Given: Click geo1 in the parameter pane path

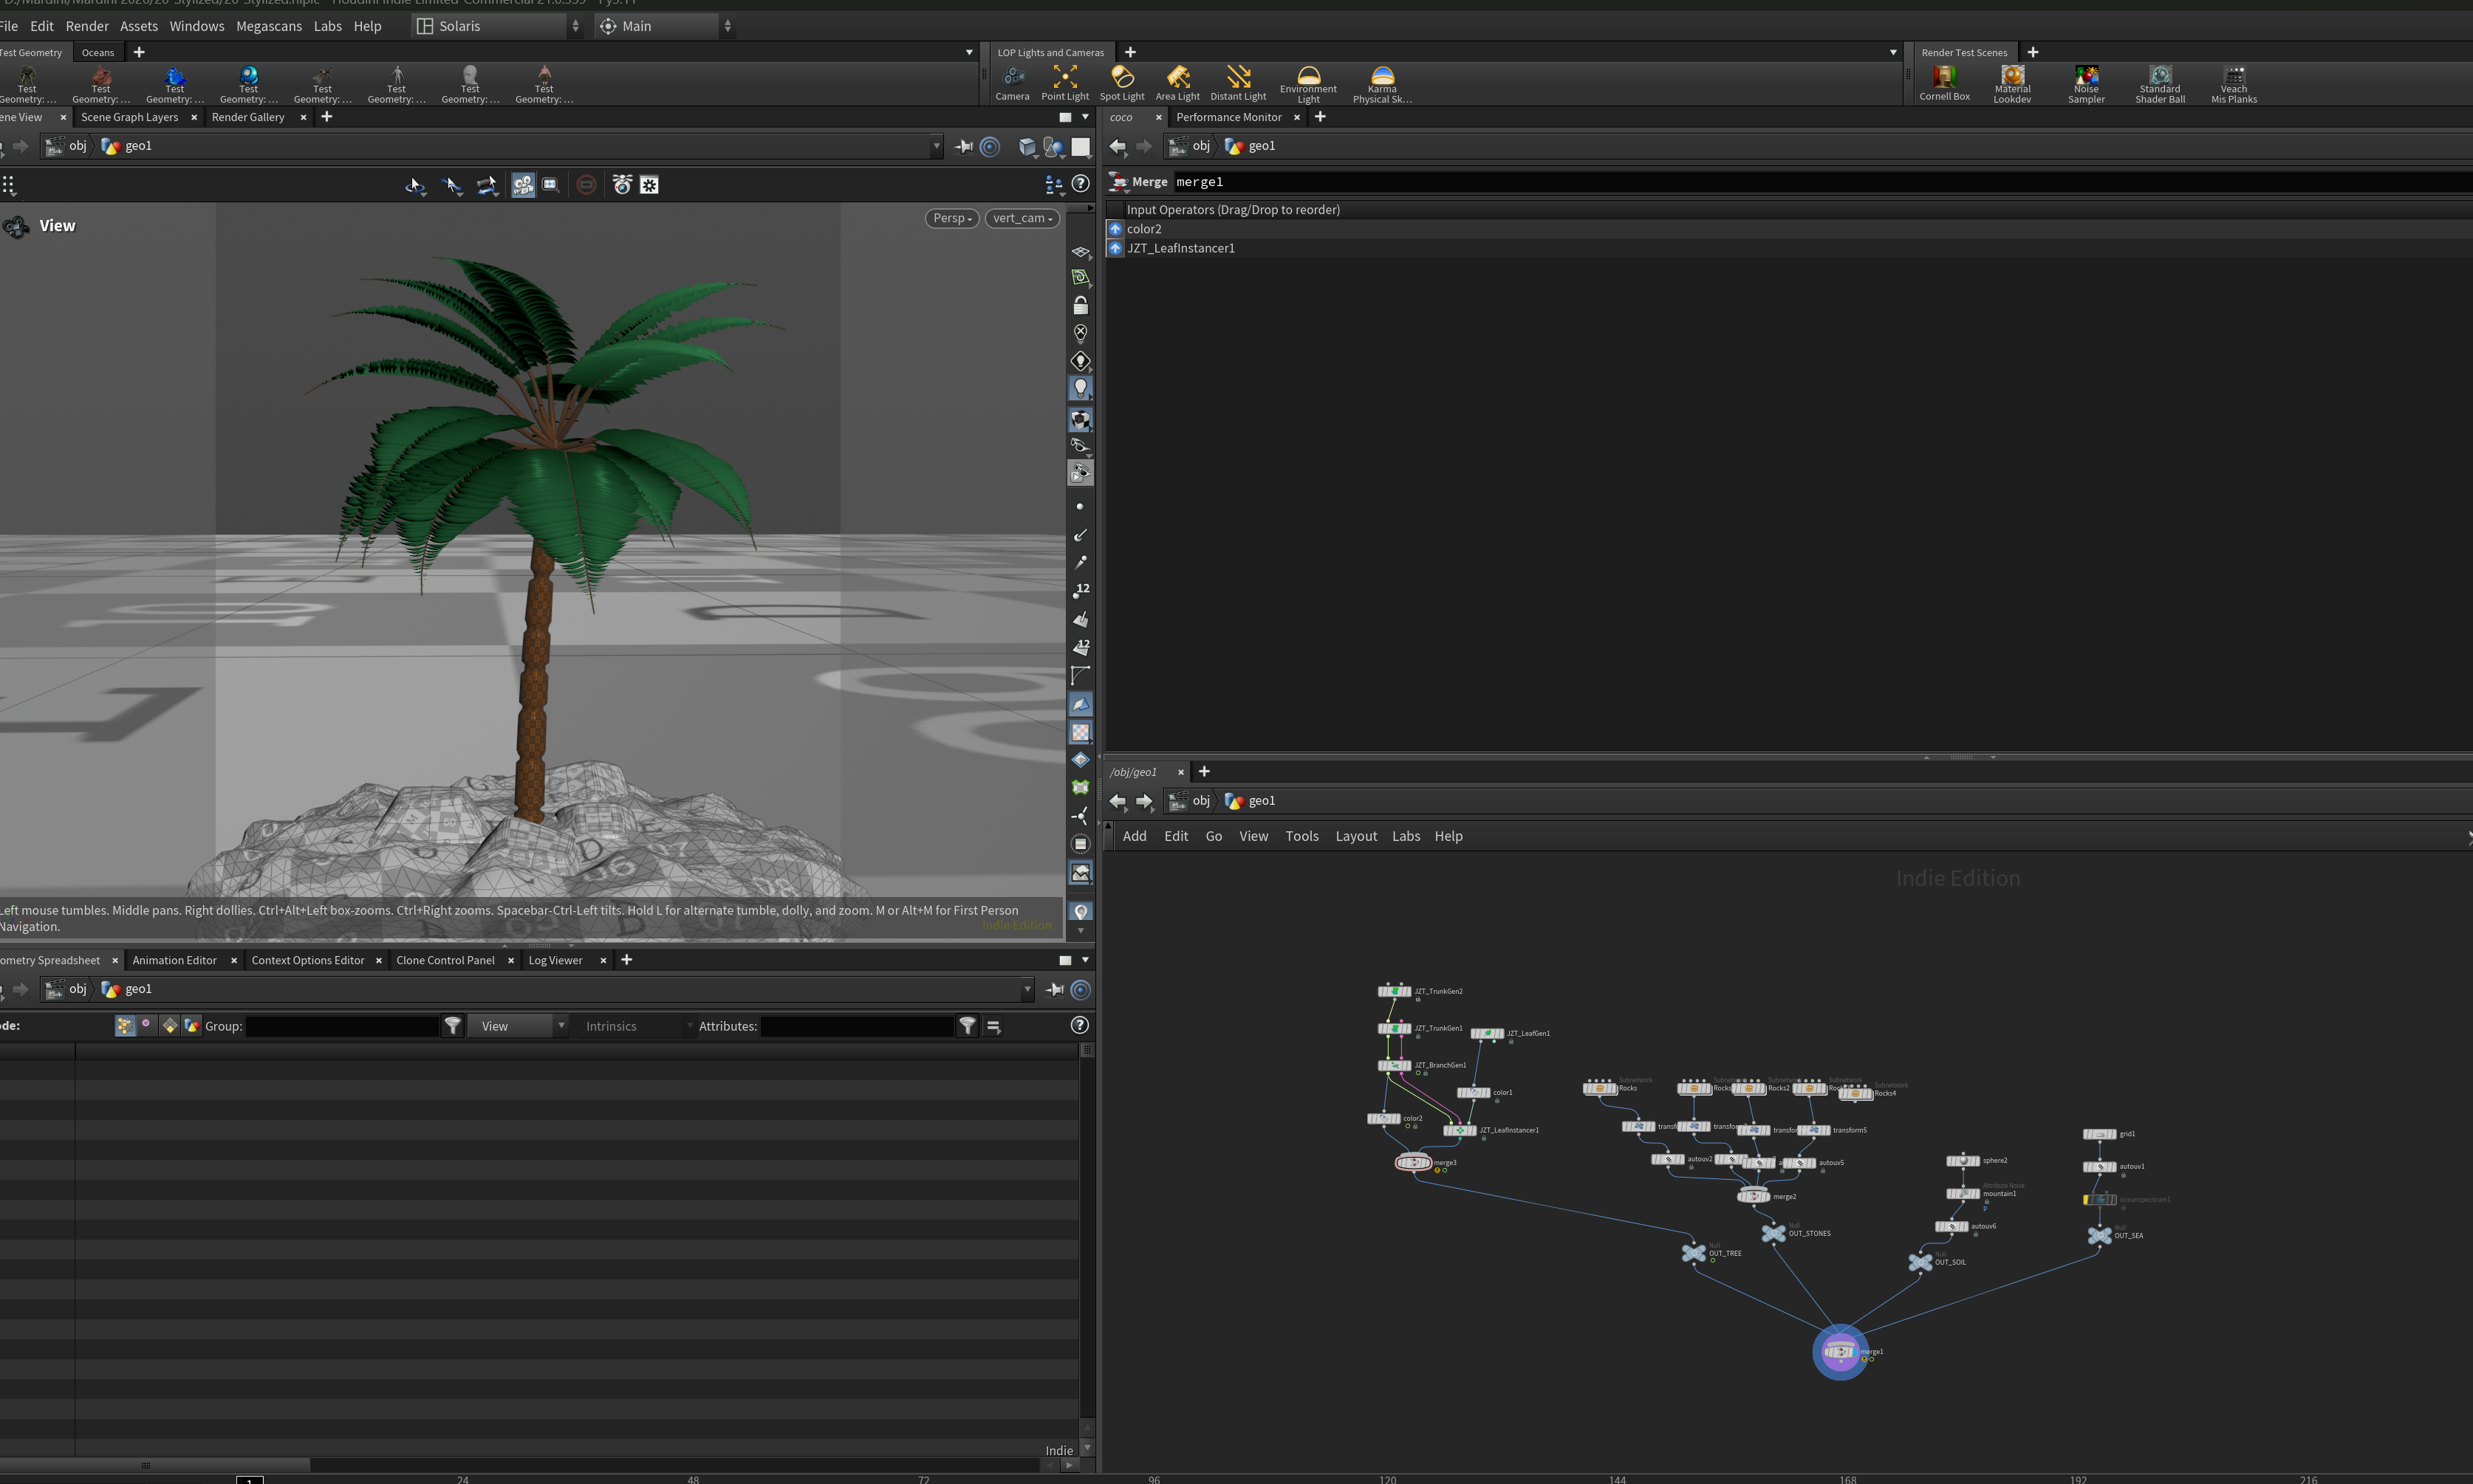Looking at the screenshot, I should 1251,146.
